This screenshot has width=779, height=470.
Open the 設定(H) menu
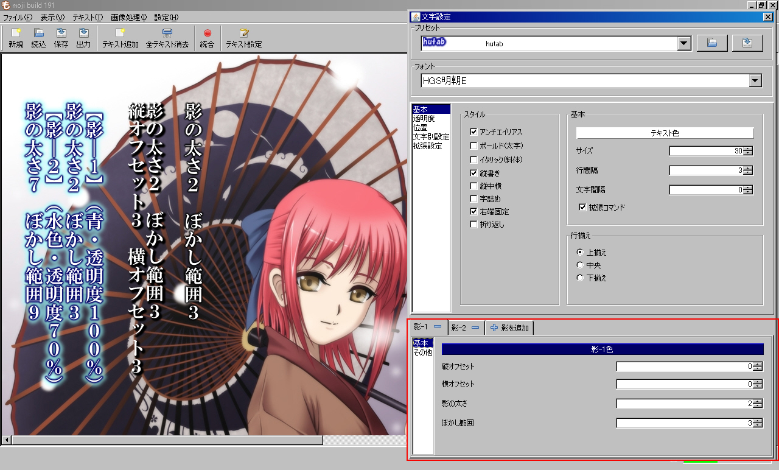click(166, 18)
